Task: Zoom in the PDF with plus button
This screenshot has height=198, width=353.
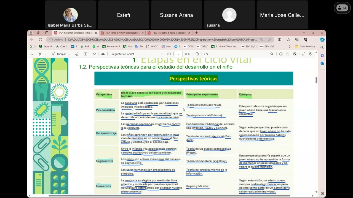Action: pyautogui.click(x=162, y=54)
